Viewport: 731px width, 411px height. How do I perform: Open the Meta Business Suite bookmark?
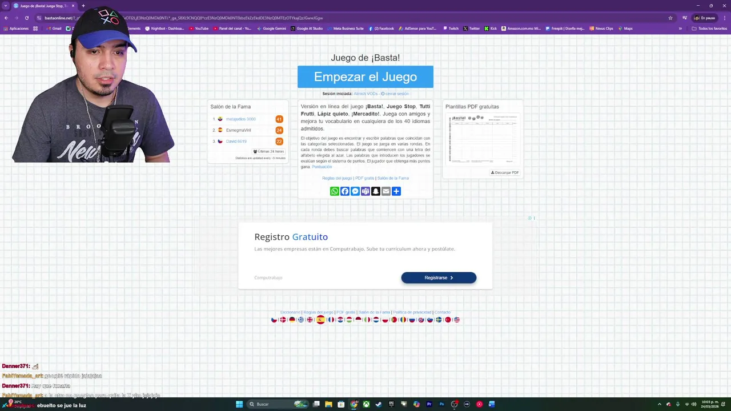pos(346,29)
